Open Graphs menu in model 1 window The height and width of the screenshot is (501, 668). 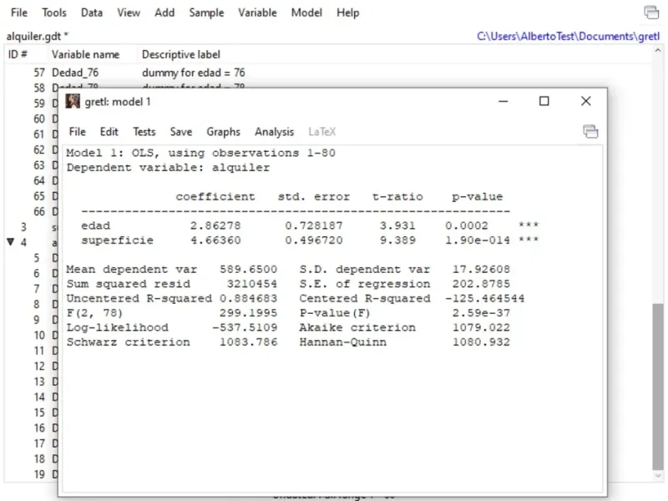[x=223, y=132]
